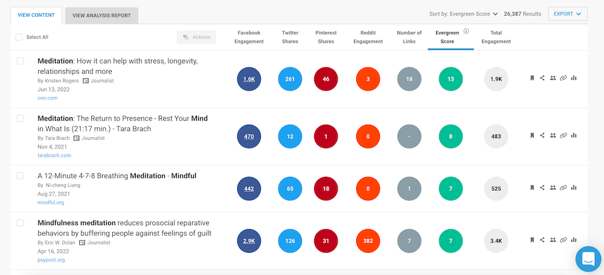Expand the Export dropdown button

(567, 14)
